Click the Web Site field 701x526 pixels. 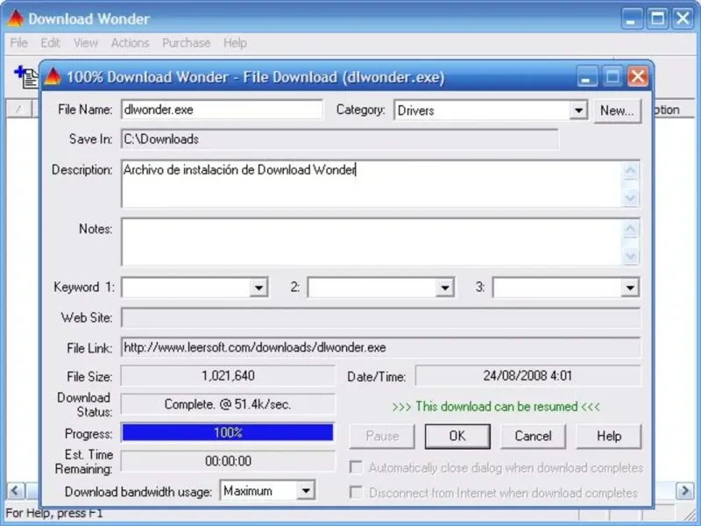381,317
